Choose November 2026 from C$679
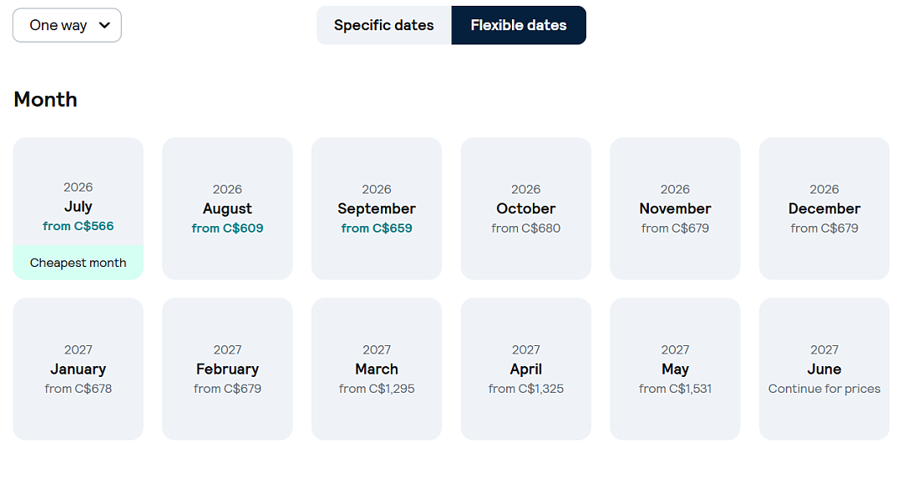The image size is (902, 477). [675, 208]
